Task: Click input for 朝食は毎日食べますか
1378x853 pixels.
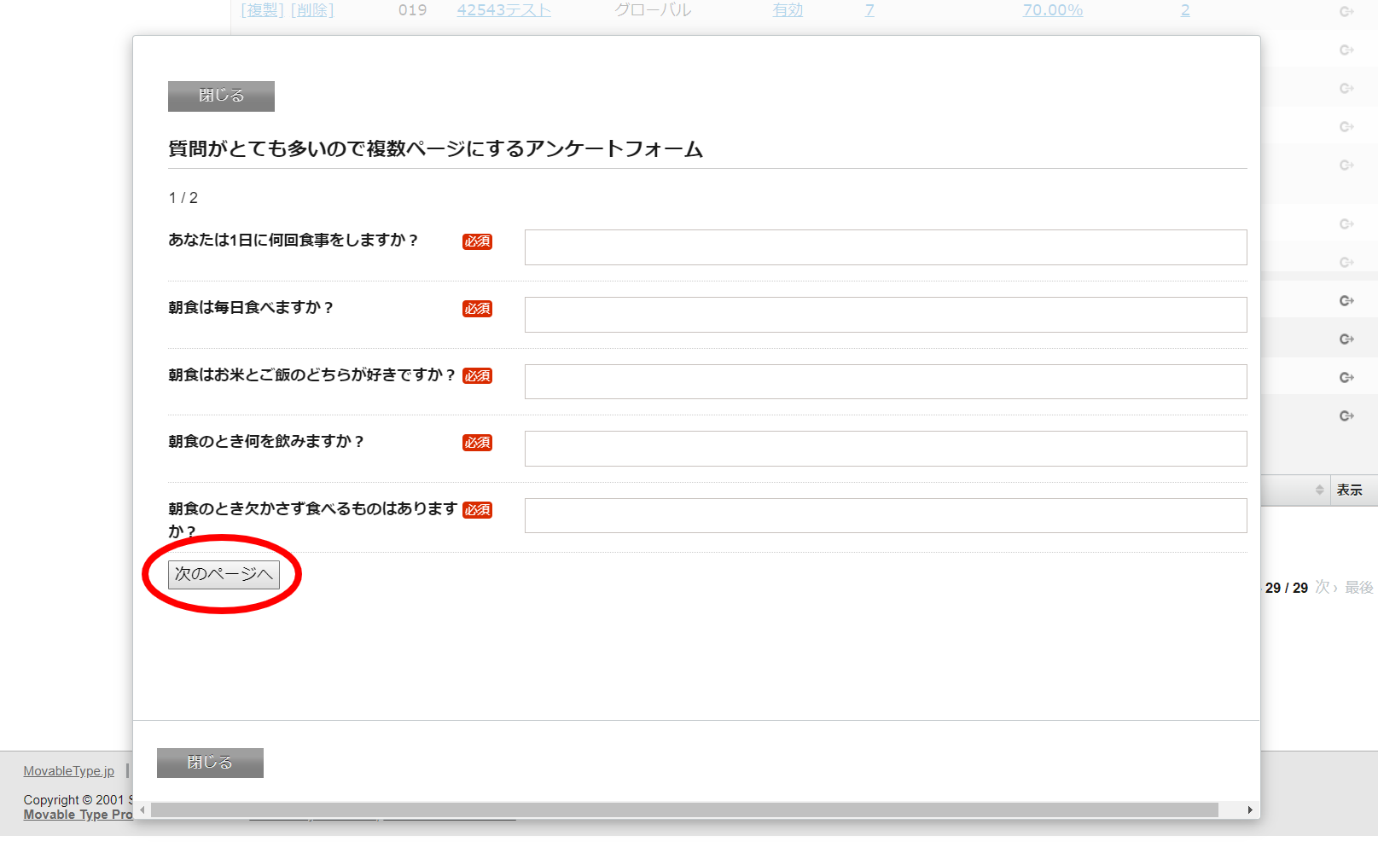Action: coord(885,315)
